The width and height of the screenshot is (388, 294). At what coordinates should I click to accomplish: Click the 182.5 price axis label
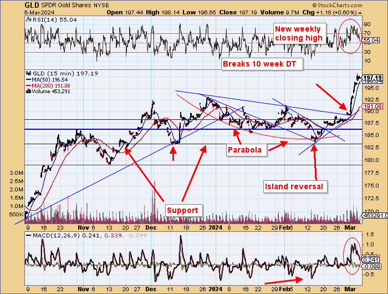click(372, 148)
